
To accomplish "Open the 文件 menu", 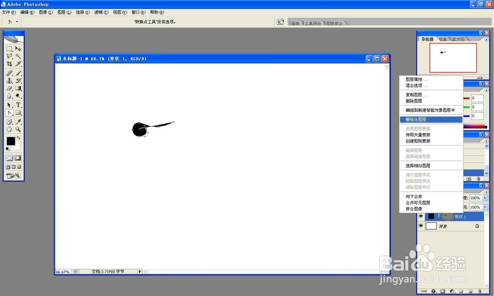I will pos(9,12).
